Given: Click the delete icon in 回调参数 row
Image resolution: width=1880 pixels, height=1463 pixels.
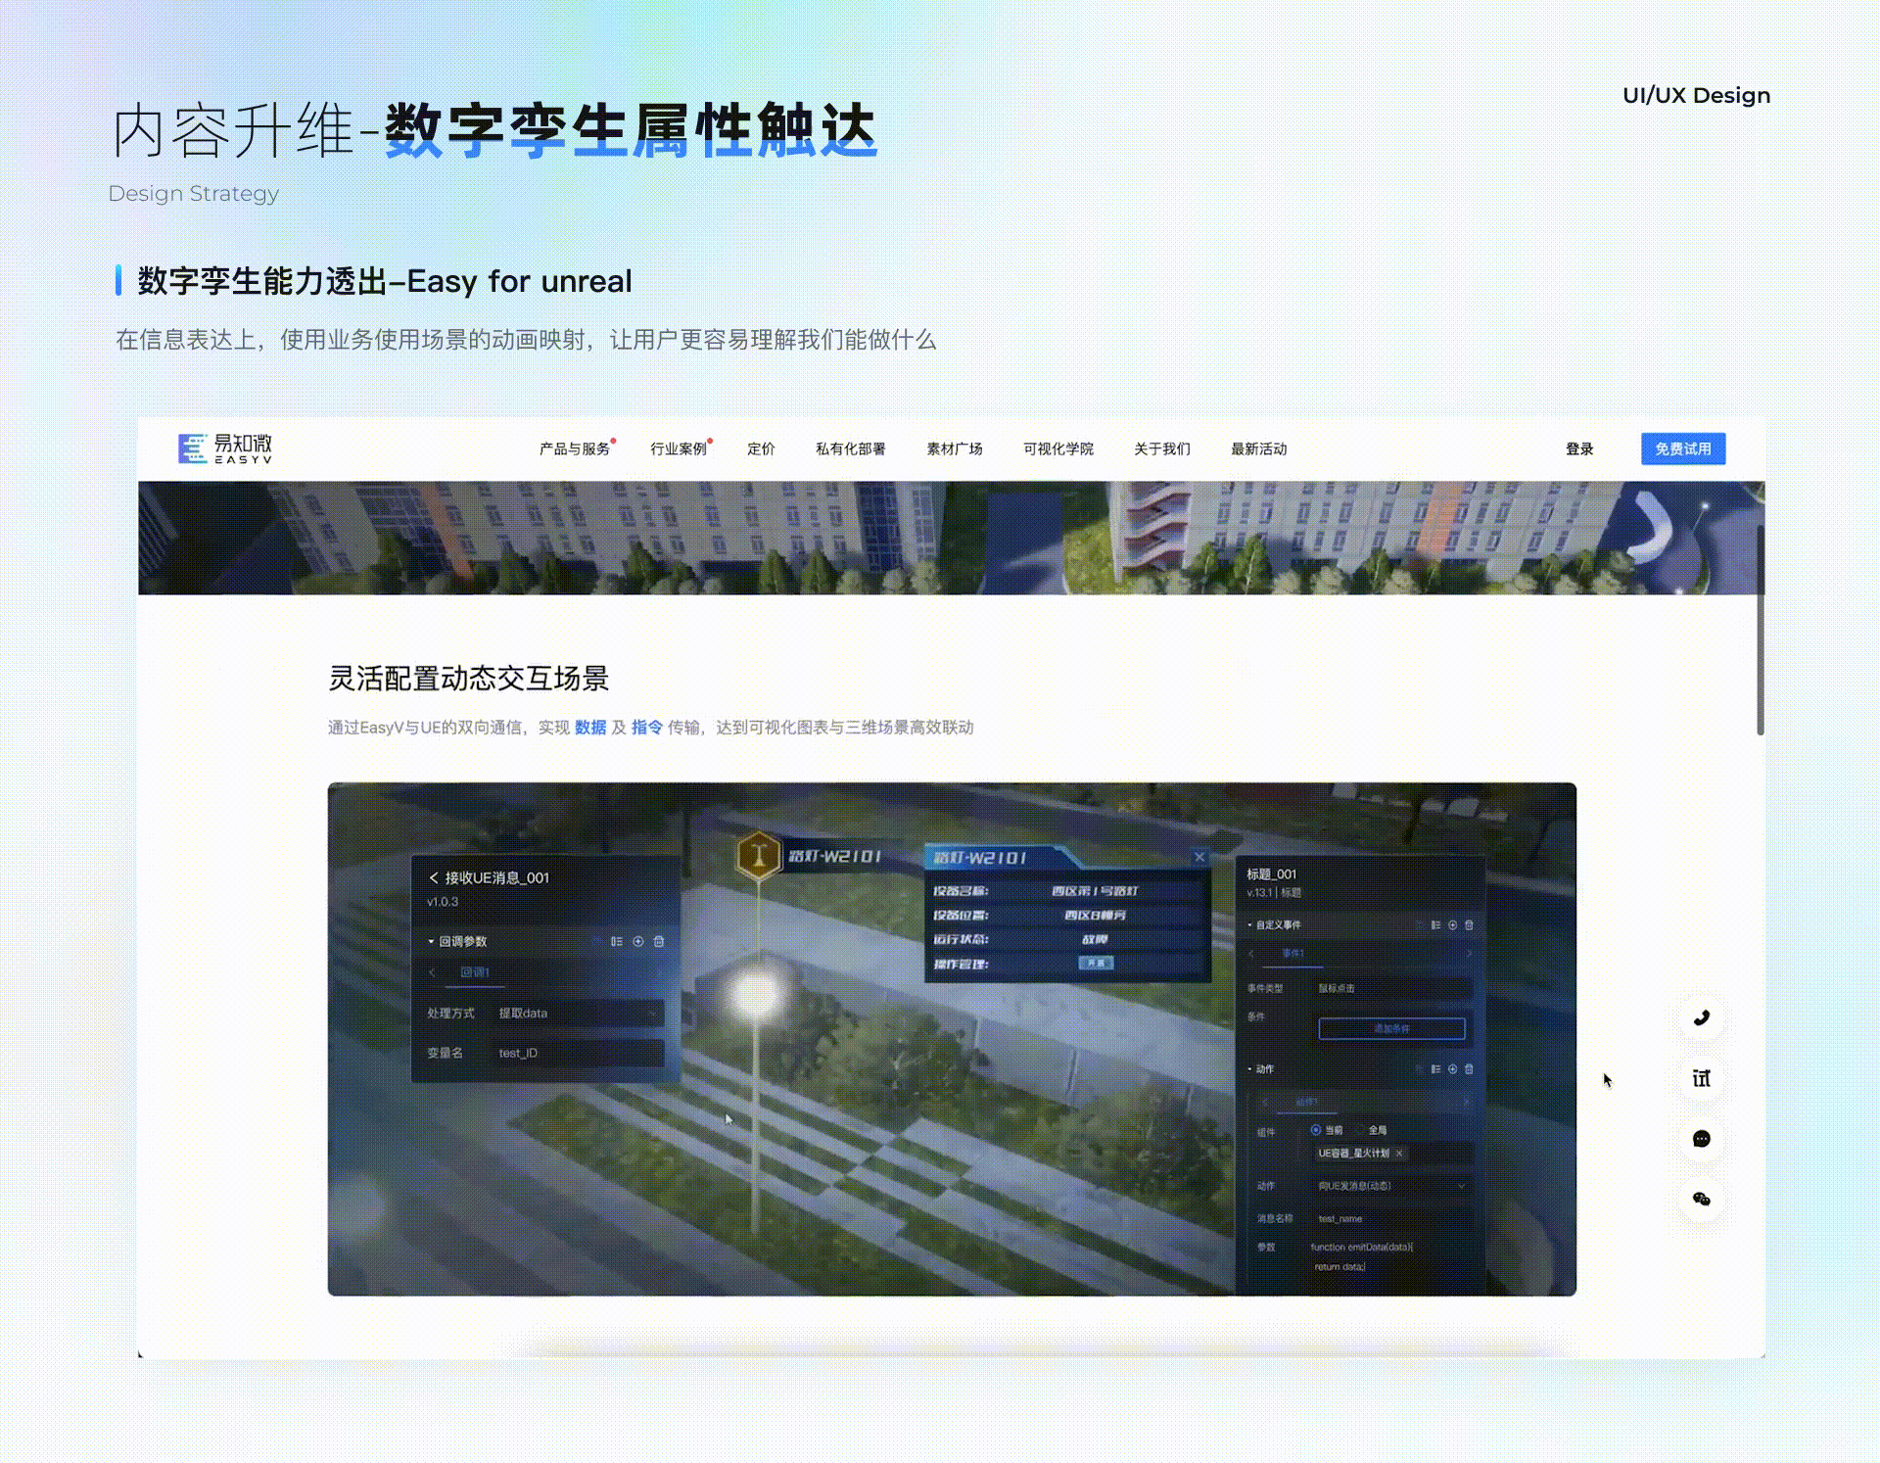Looking at the screenshot, I should 659,941.
